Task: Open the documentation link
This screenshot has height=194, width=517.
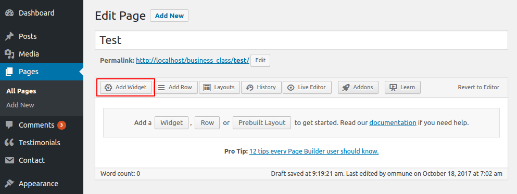Action: pyautogui.click(x=393, y=123)
